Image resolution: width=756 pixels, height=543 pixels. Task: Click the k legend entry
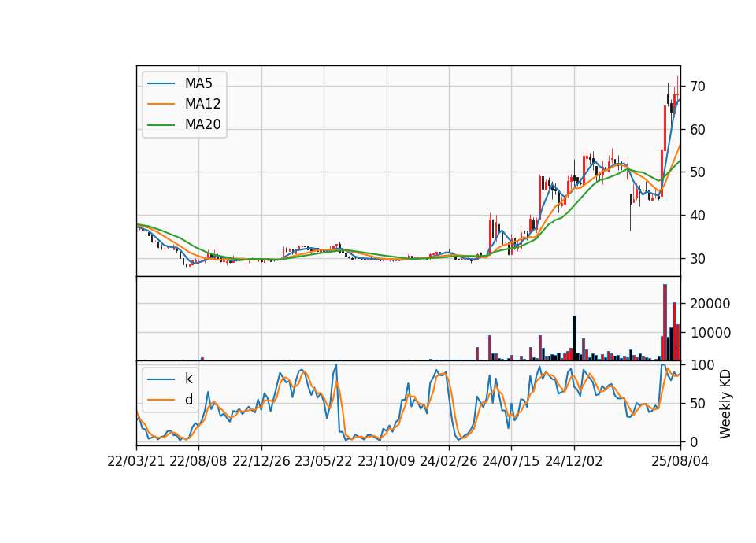tap(188, 379)
